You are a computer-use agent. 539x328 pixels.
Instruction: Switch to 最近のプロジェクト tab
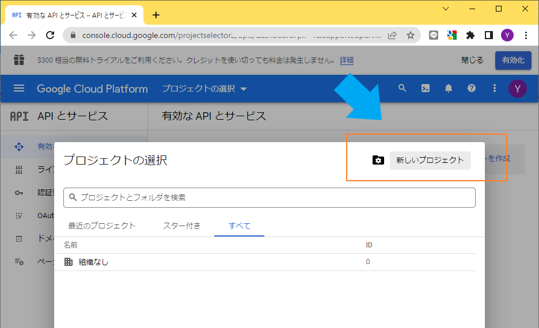[102, 226]
